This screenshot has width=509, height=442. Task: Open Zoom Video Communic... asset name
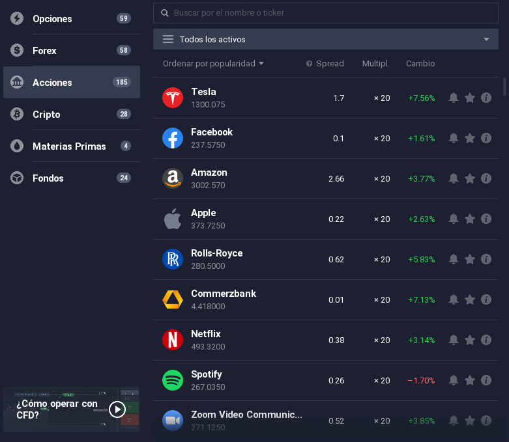(x=246, y=415)
